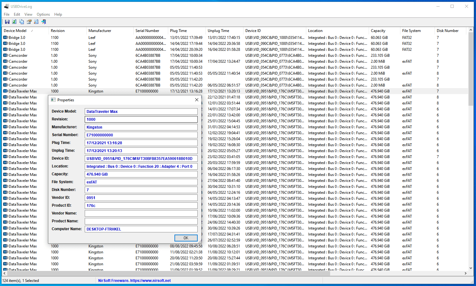Sort by the Unplug Time column header
The image size is (476, 286).
(224, 31)
